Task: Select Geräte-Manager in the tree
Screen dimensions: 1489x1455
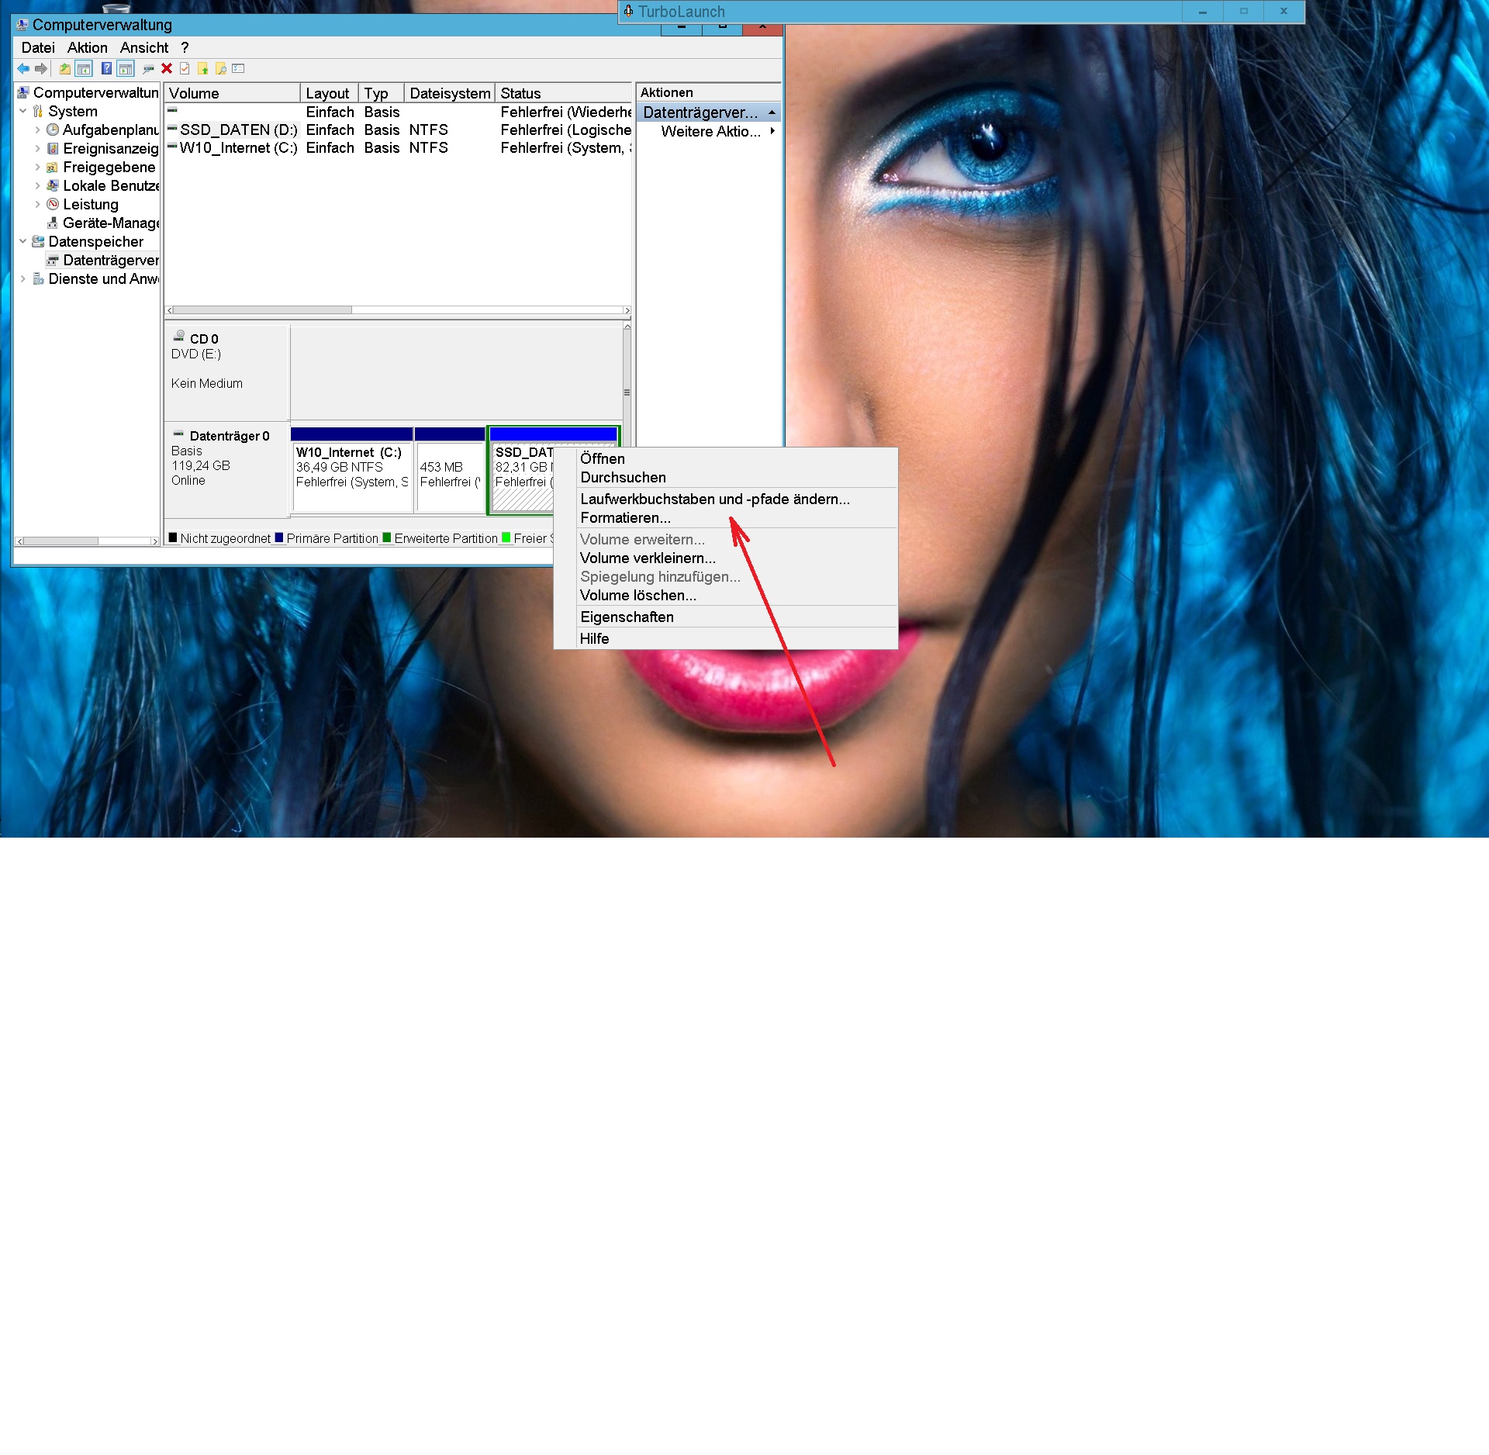Action: [x=110, y=223]
